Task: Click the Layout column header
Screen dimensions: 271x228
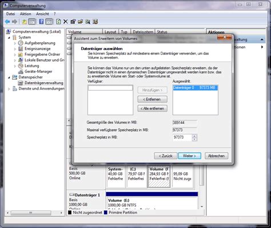Action: click(x=110, y=32)
